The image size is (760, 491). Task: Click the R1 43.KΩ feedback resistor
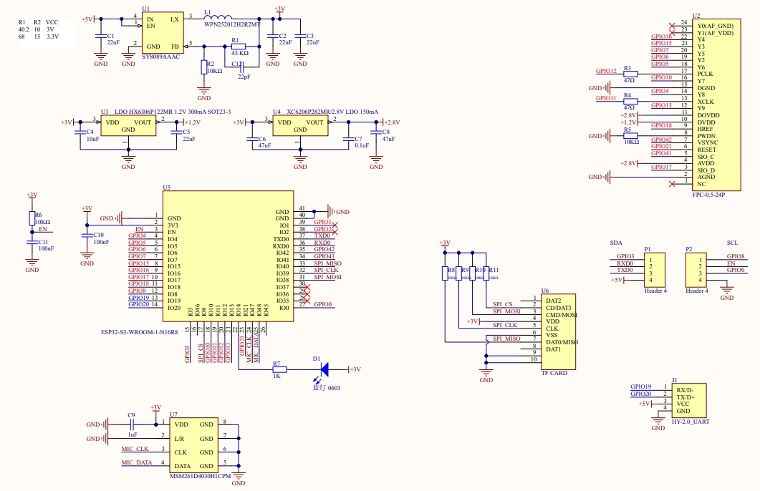(239, 47)
